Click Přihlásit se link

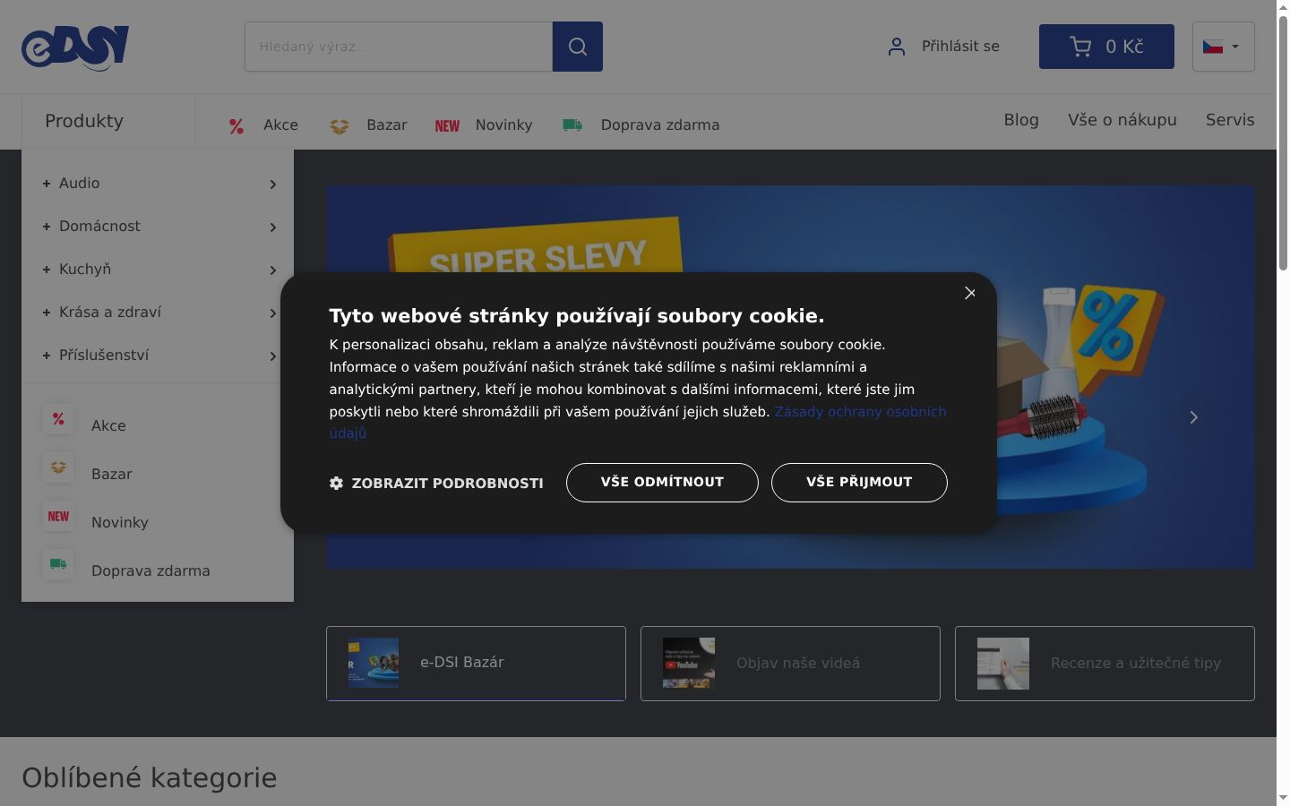pos(960,47)
